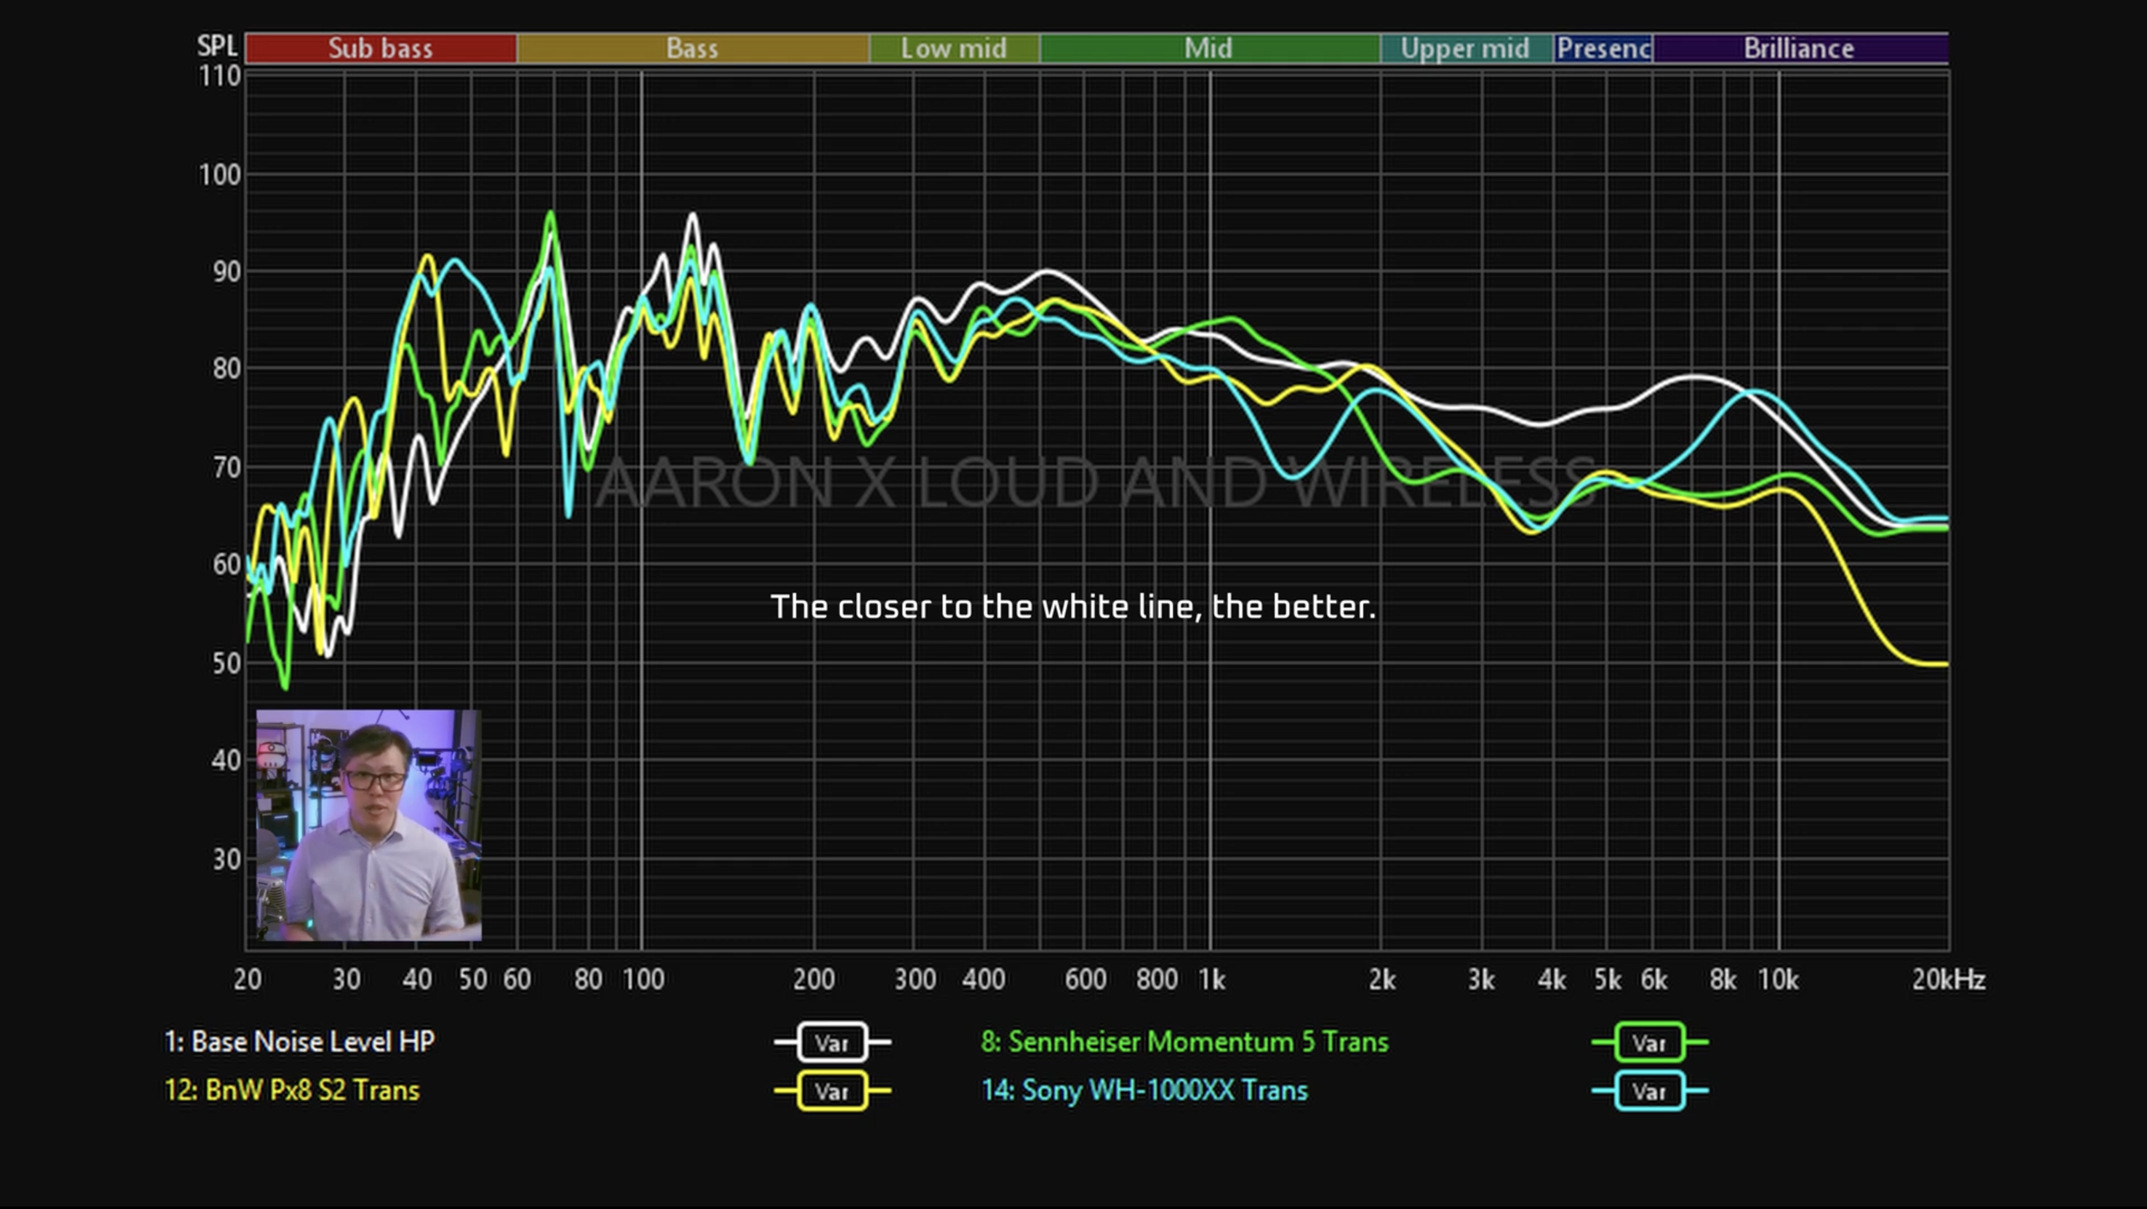Click the "6k" frequency axis label
The image size is (2147, 1209).
coord(1654,980)
